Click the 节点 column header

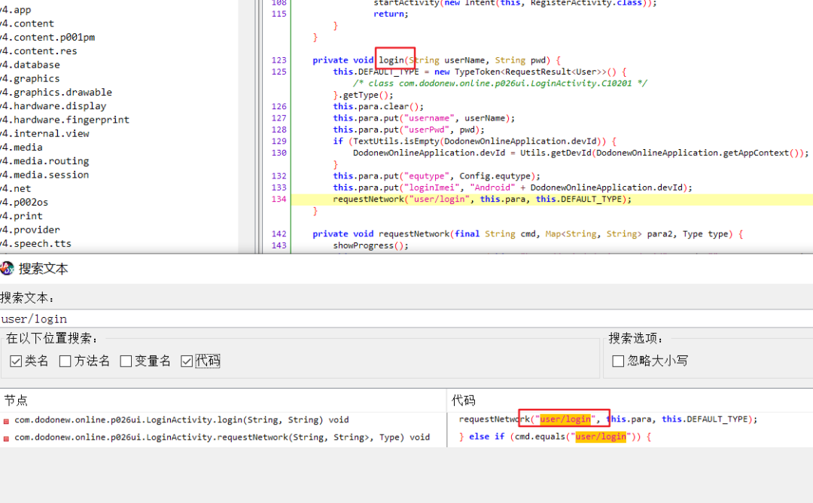point(15,400)
